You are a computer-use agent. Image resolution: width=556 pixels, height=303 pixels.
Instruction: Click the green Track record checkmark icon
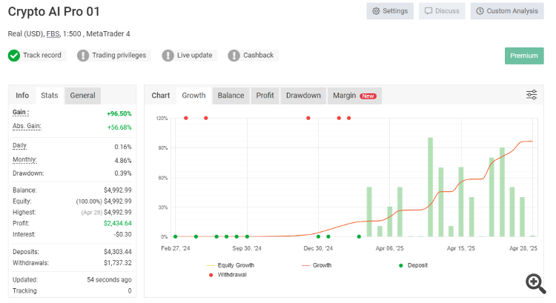click(14, 56)
